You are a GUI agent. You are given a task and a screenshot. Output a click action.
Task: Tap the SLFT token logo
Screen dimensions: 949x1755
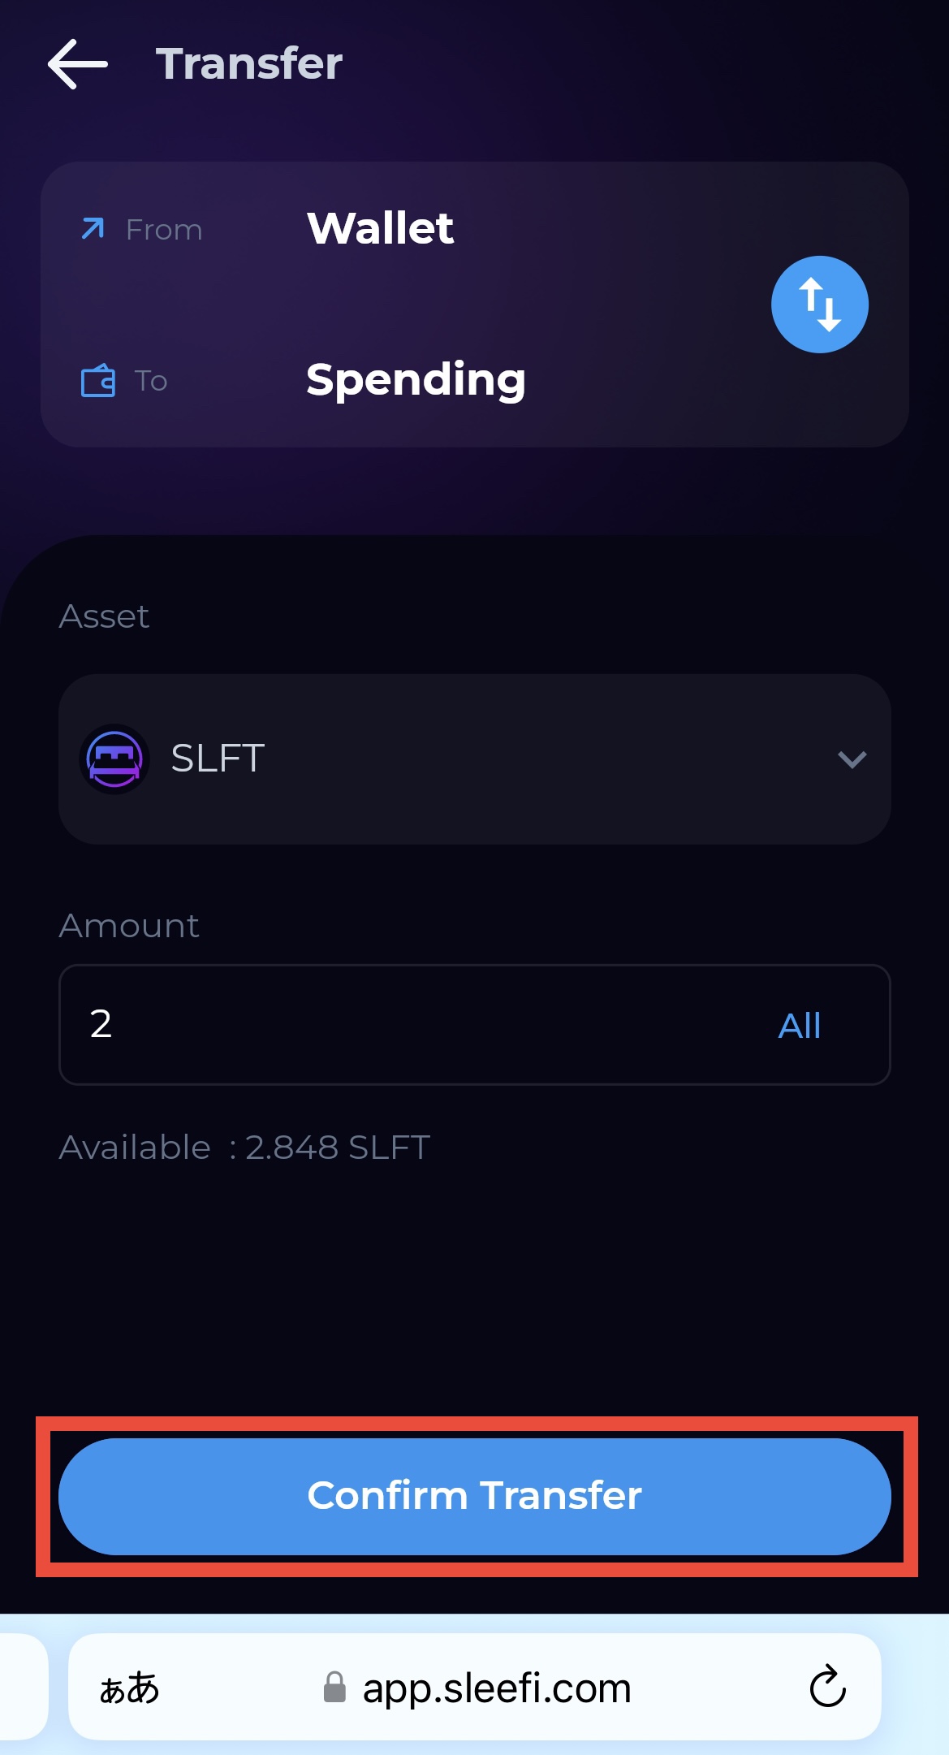pyautogui.click(x=114, y=759)
